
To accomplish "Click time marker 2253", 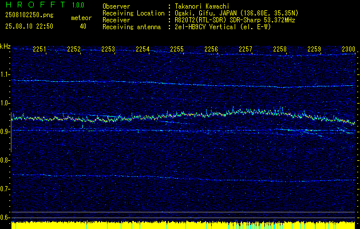I will pos(108,49).
